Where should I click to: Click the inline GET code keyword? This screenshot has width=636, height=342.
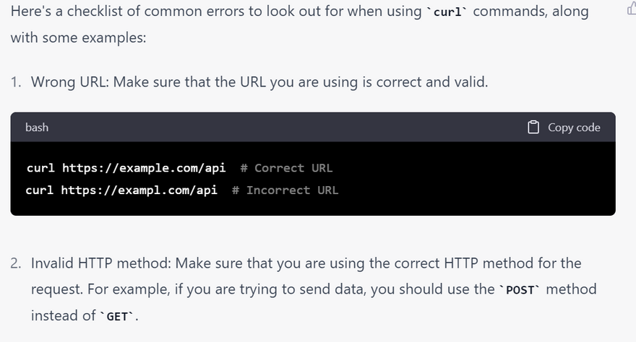coord(117,317)
